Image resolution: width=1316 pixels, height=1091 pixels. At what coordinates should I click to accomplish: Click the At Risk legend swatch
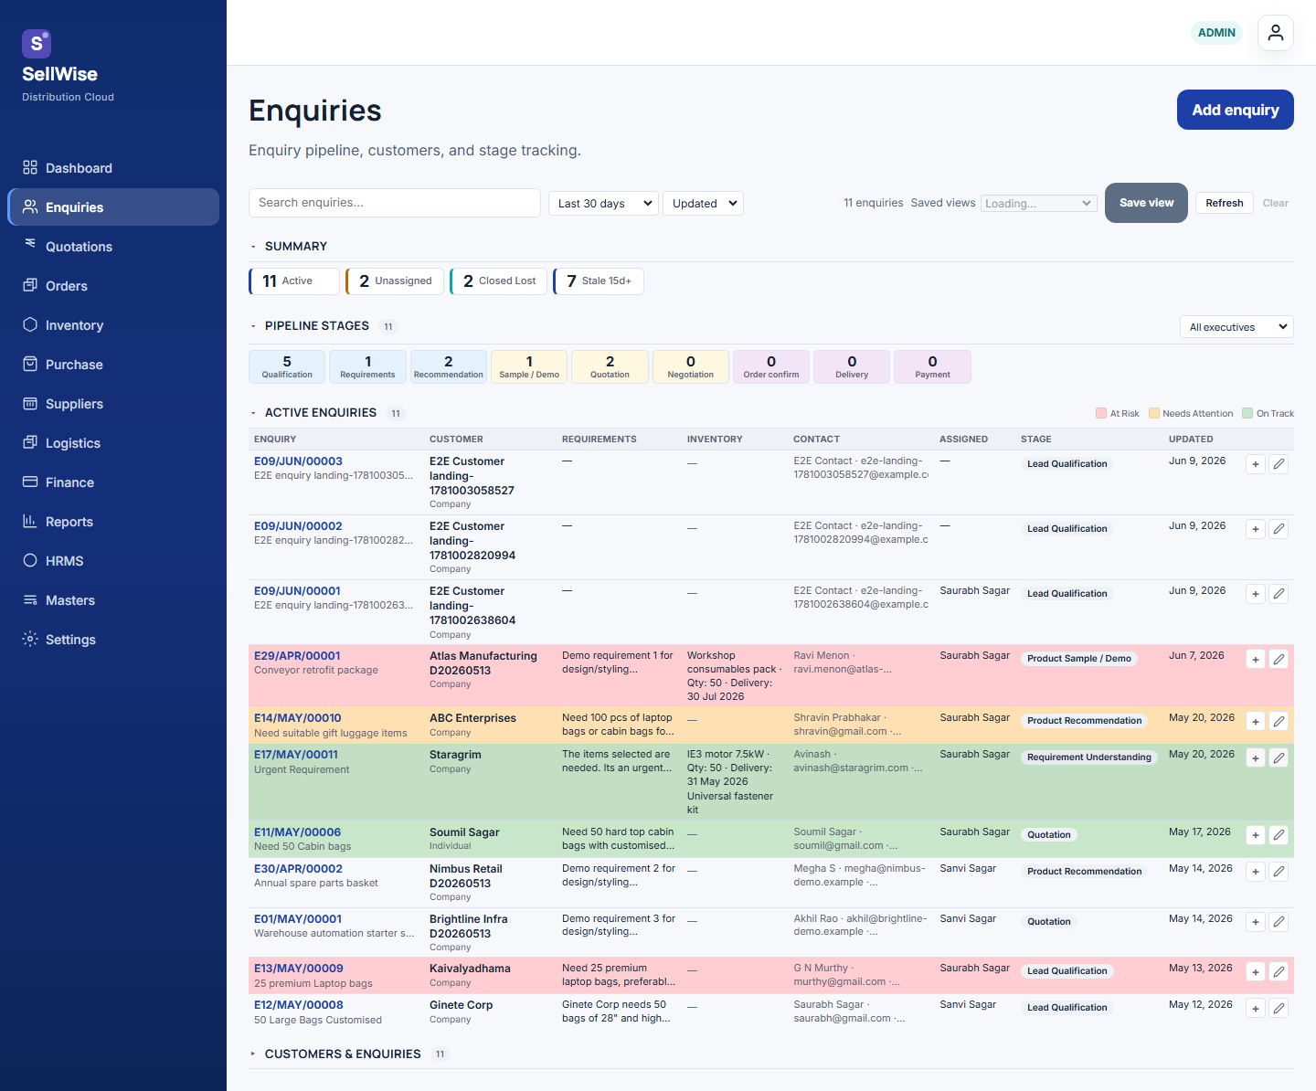point(1101,413)
